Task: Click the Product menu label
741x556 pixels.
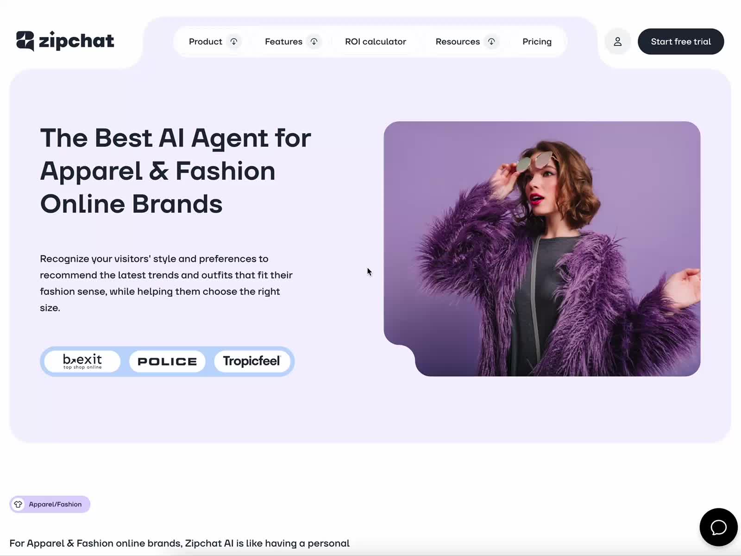Action: click(x=206, y=42)
